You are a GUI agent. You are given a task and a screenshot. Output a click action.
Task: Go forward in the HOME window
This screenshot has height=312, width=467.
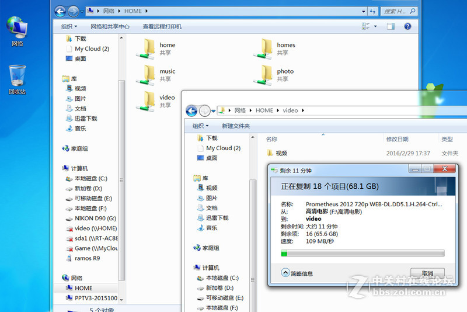74,12
